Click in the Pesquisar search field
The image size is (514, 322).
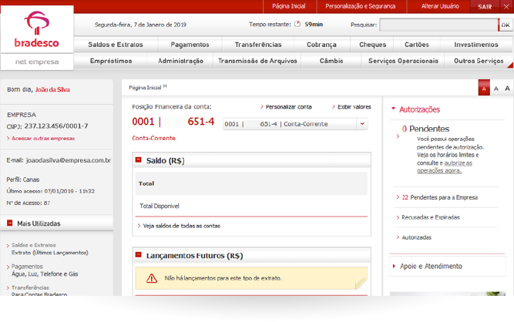tap(438, 25)
